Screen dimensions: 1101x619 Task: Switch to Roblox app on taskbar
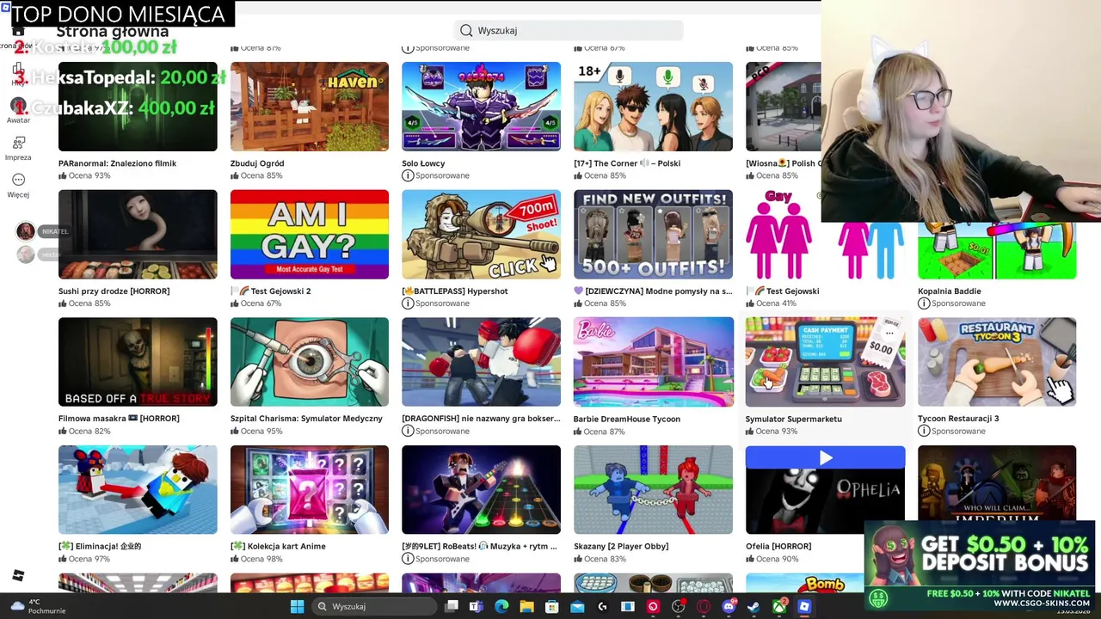[x=804, y=606]
